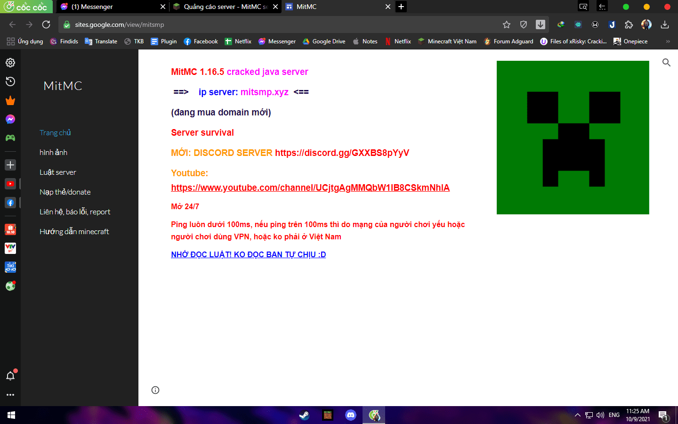Image resolution: width=678 pixels, height=424 pixels.
Task: Open the Plugin bookmark
Action: click(x=163, y=41)
